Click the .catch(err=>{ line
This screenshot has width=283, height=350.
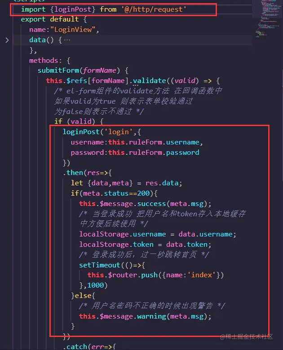point(89,346)
